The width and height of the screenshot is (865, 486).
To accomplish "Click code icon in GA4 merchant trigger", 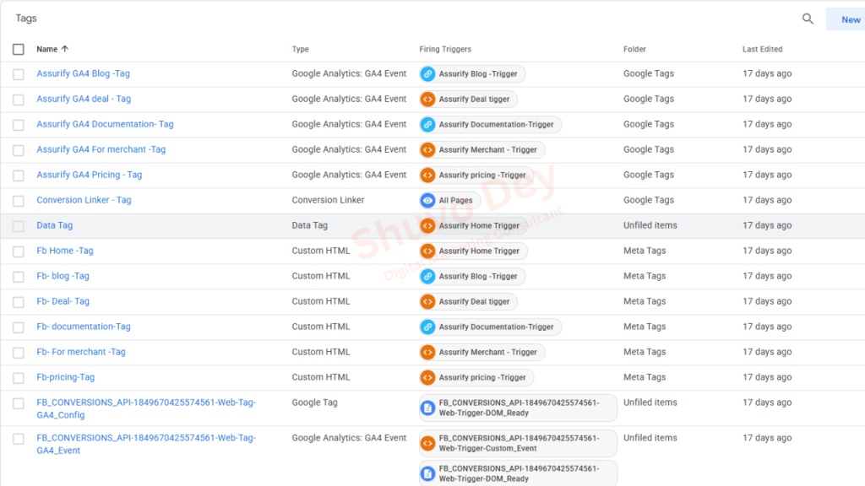I will 427,150.
